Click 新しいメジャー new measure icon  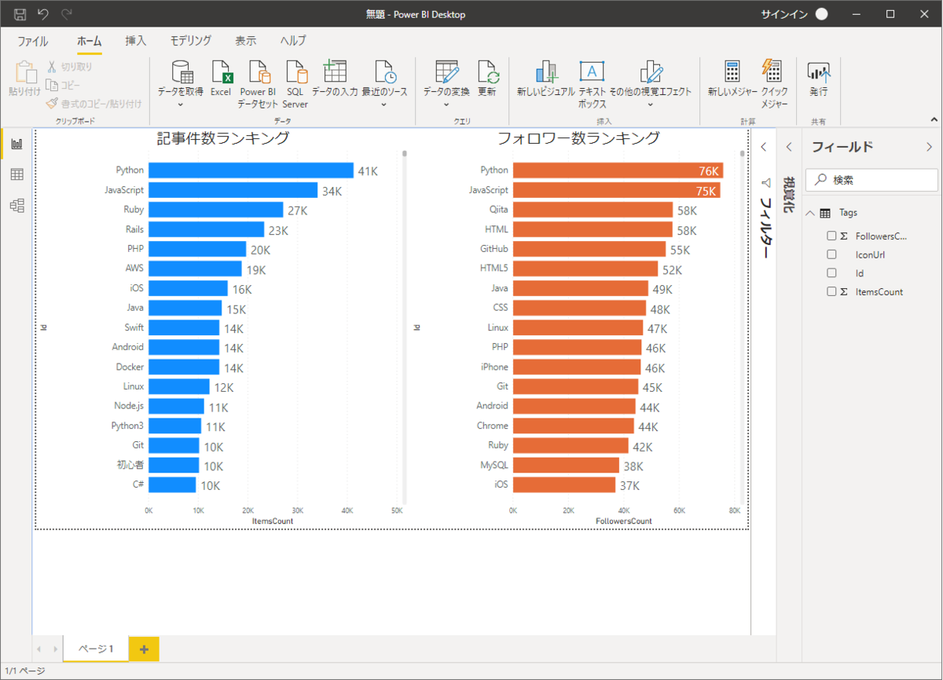point(732,72)
